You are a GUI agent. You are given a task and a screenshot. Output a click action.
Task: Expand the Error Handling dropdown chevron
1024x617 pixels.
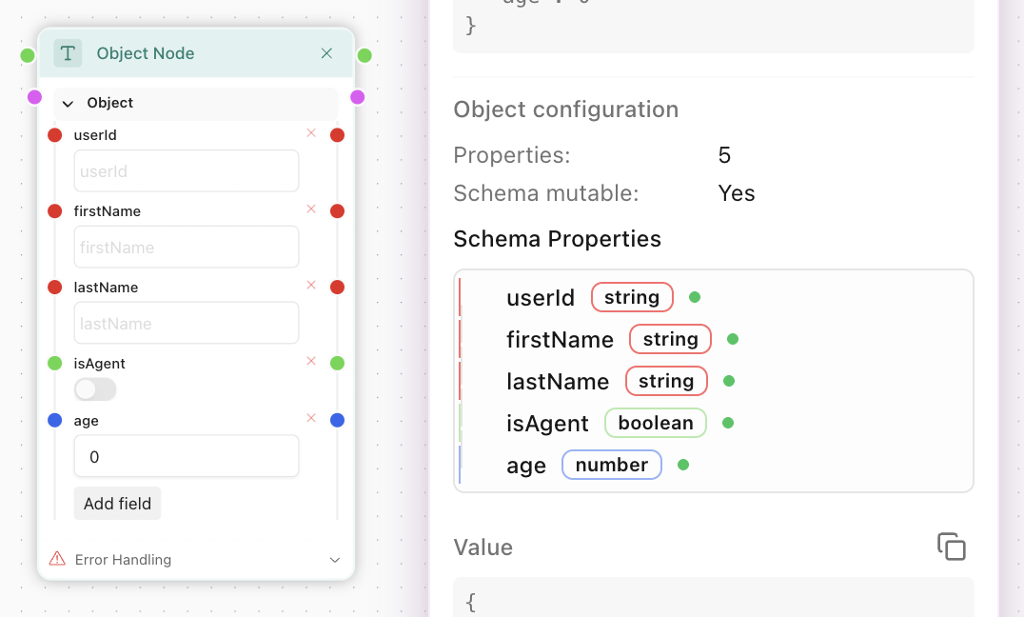(x=334, y=560)
